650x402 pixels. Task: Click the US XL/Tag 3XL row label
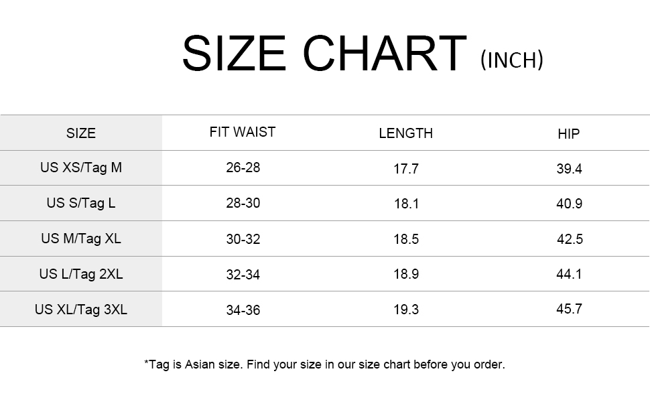pyautogui.click(x=81, y=309)
